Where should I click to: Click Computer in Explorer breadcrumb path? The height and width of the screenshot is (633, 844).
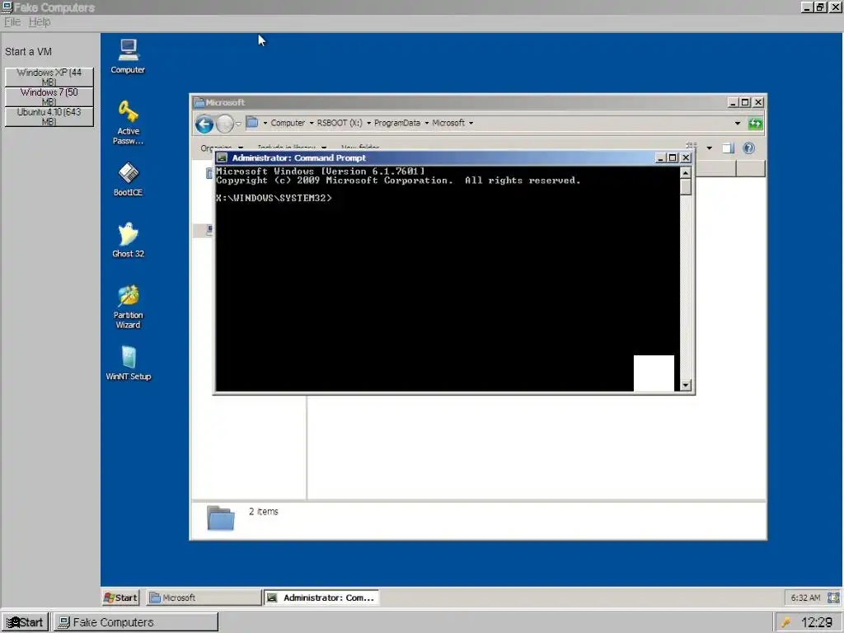[288, 124]
